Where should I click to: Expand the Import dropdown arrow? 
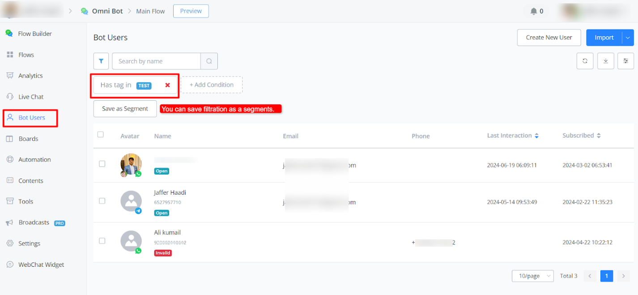coord(628,38)
